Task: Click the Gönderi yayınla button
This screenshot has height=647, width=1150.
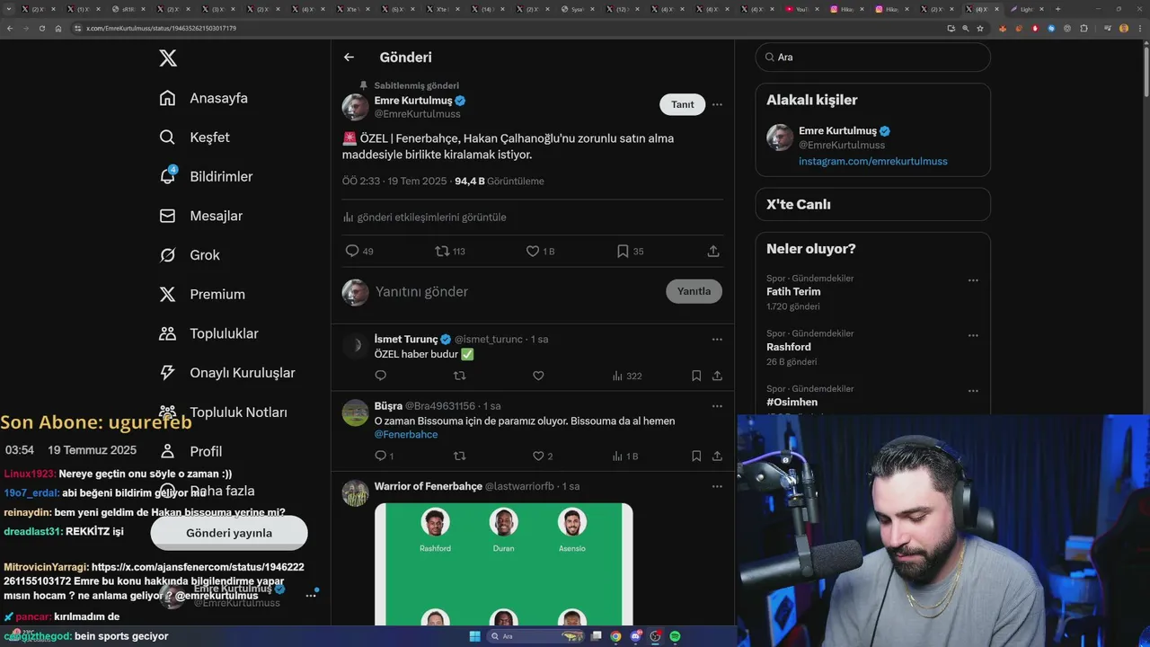Action: [229, 533]
